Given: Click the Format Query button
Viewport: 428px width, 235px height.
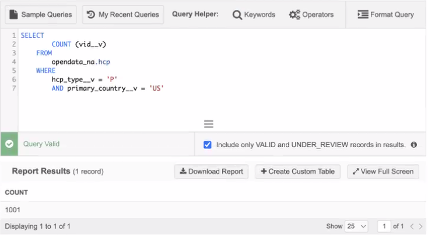Looking at the screenshot, I should pyautogui.click(x=385, y=15).
